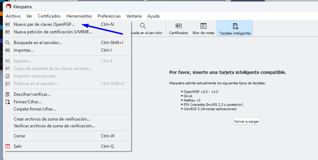Viewport: 318px width, 160px height.
Task: Click 'Por favor, inserte una tarjeta inteligente compatible' heading
Action: tap(228, 72)
